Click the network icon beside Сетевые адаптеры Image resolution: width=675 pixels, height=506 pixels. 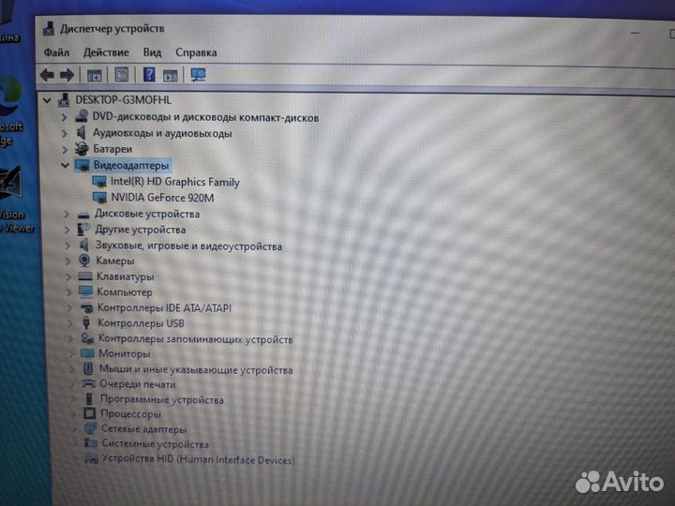[x=90, y=428]
